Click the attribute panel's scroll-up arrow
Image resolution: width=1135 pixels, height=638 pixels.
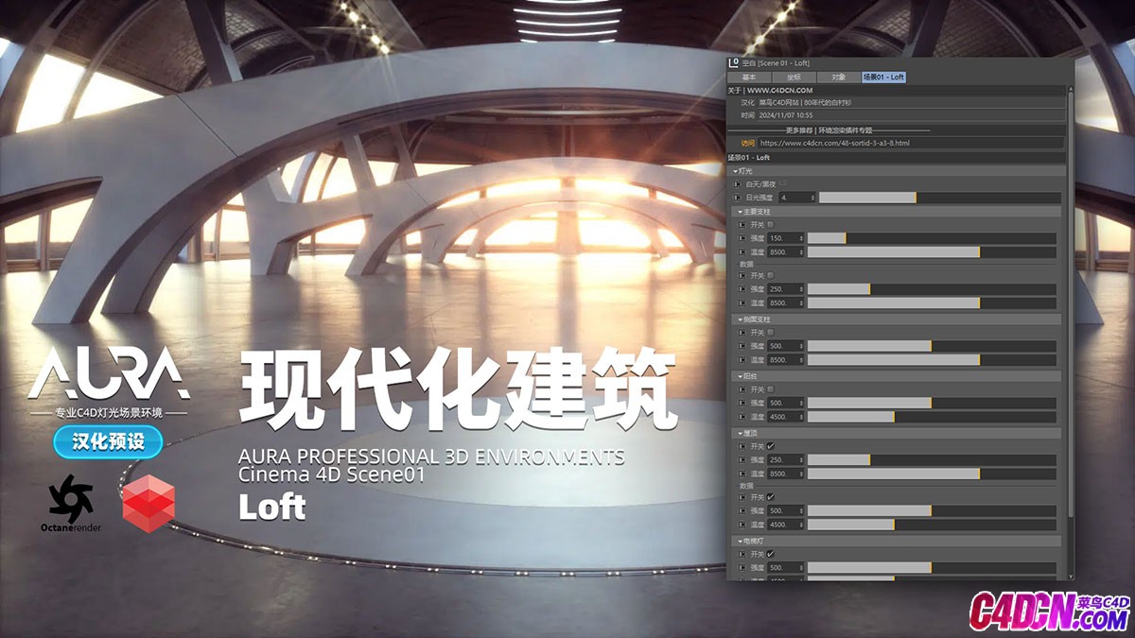click(x=1071, y=88)
